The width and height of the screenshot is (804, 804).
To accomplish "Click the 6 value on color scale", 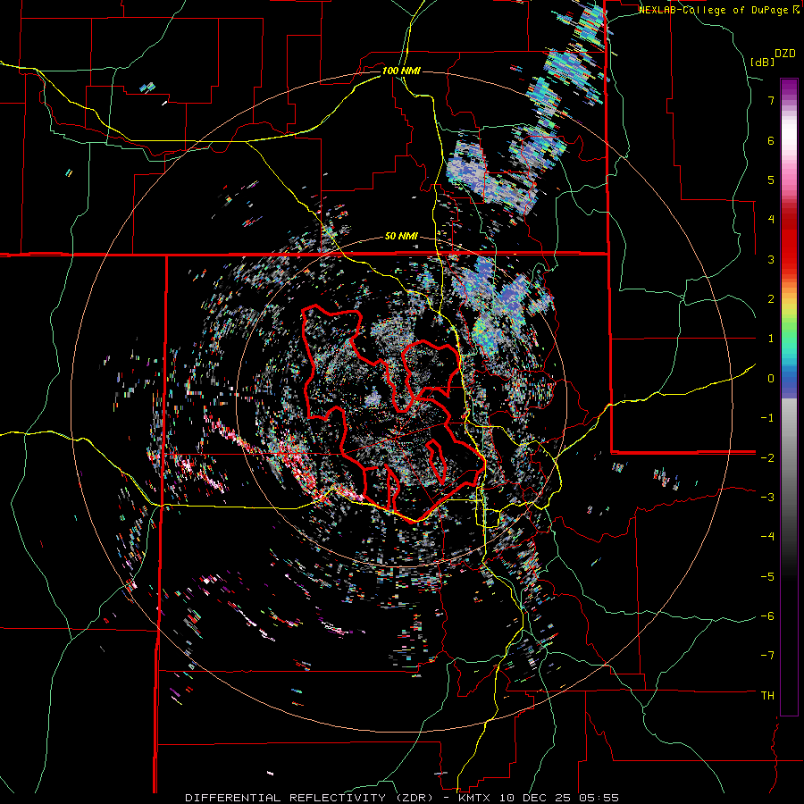I will click(x=771, y=140).
